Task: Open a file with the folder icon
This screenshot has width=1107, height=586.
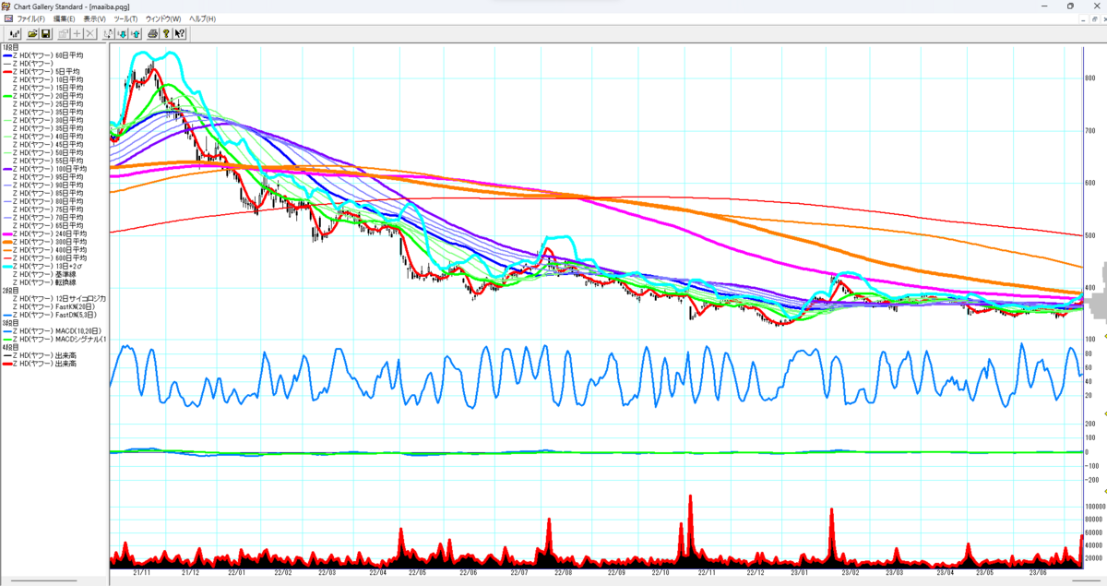Action: coord(32,33)
